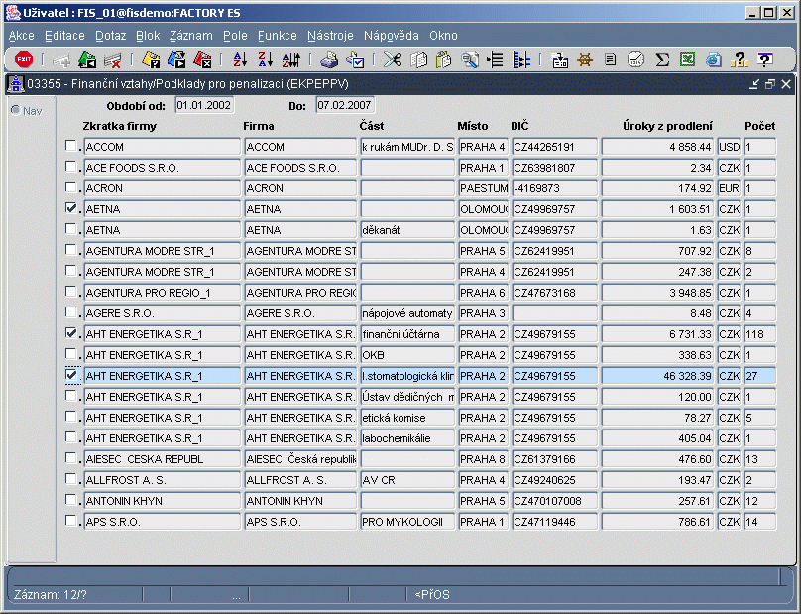Export using the green Excel icon
This screenshot has height=614, width=801.
[x=687, y=60]
